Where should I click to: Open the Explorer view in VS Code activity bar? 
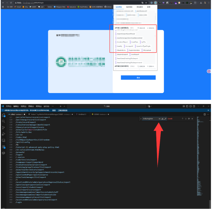[x=3, y=115]
